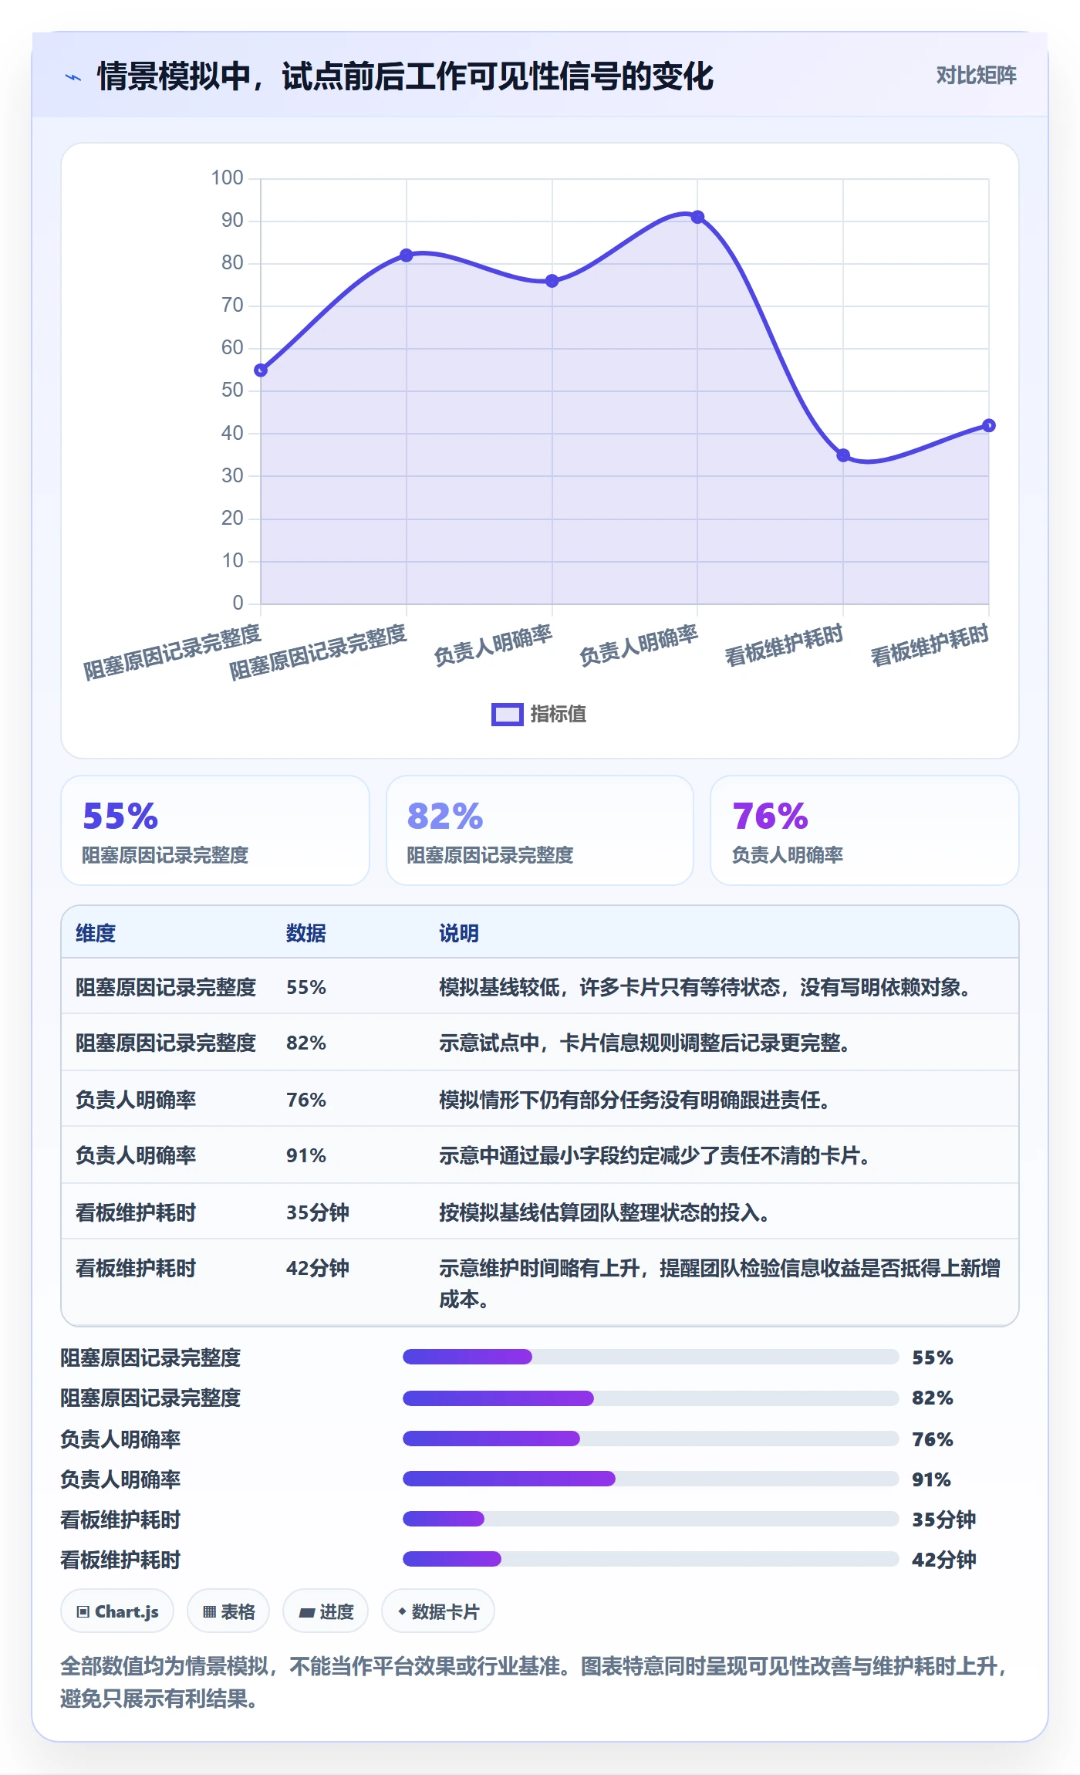This screenshot has height=1775, width=1080.
Task: Click the progress bar labeled 76%
Action: (650, 1439)
